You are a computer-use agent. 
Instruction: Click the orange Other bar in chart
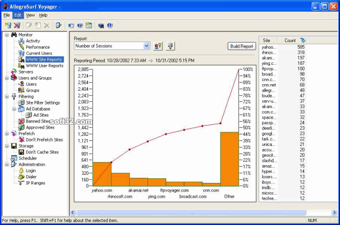tap(229, 159)
